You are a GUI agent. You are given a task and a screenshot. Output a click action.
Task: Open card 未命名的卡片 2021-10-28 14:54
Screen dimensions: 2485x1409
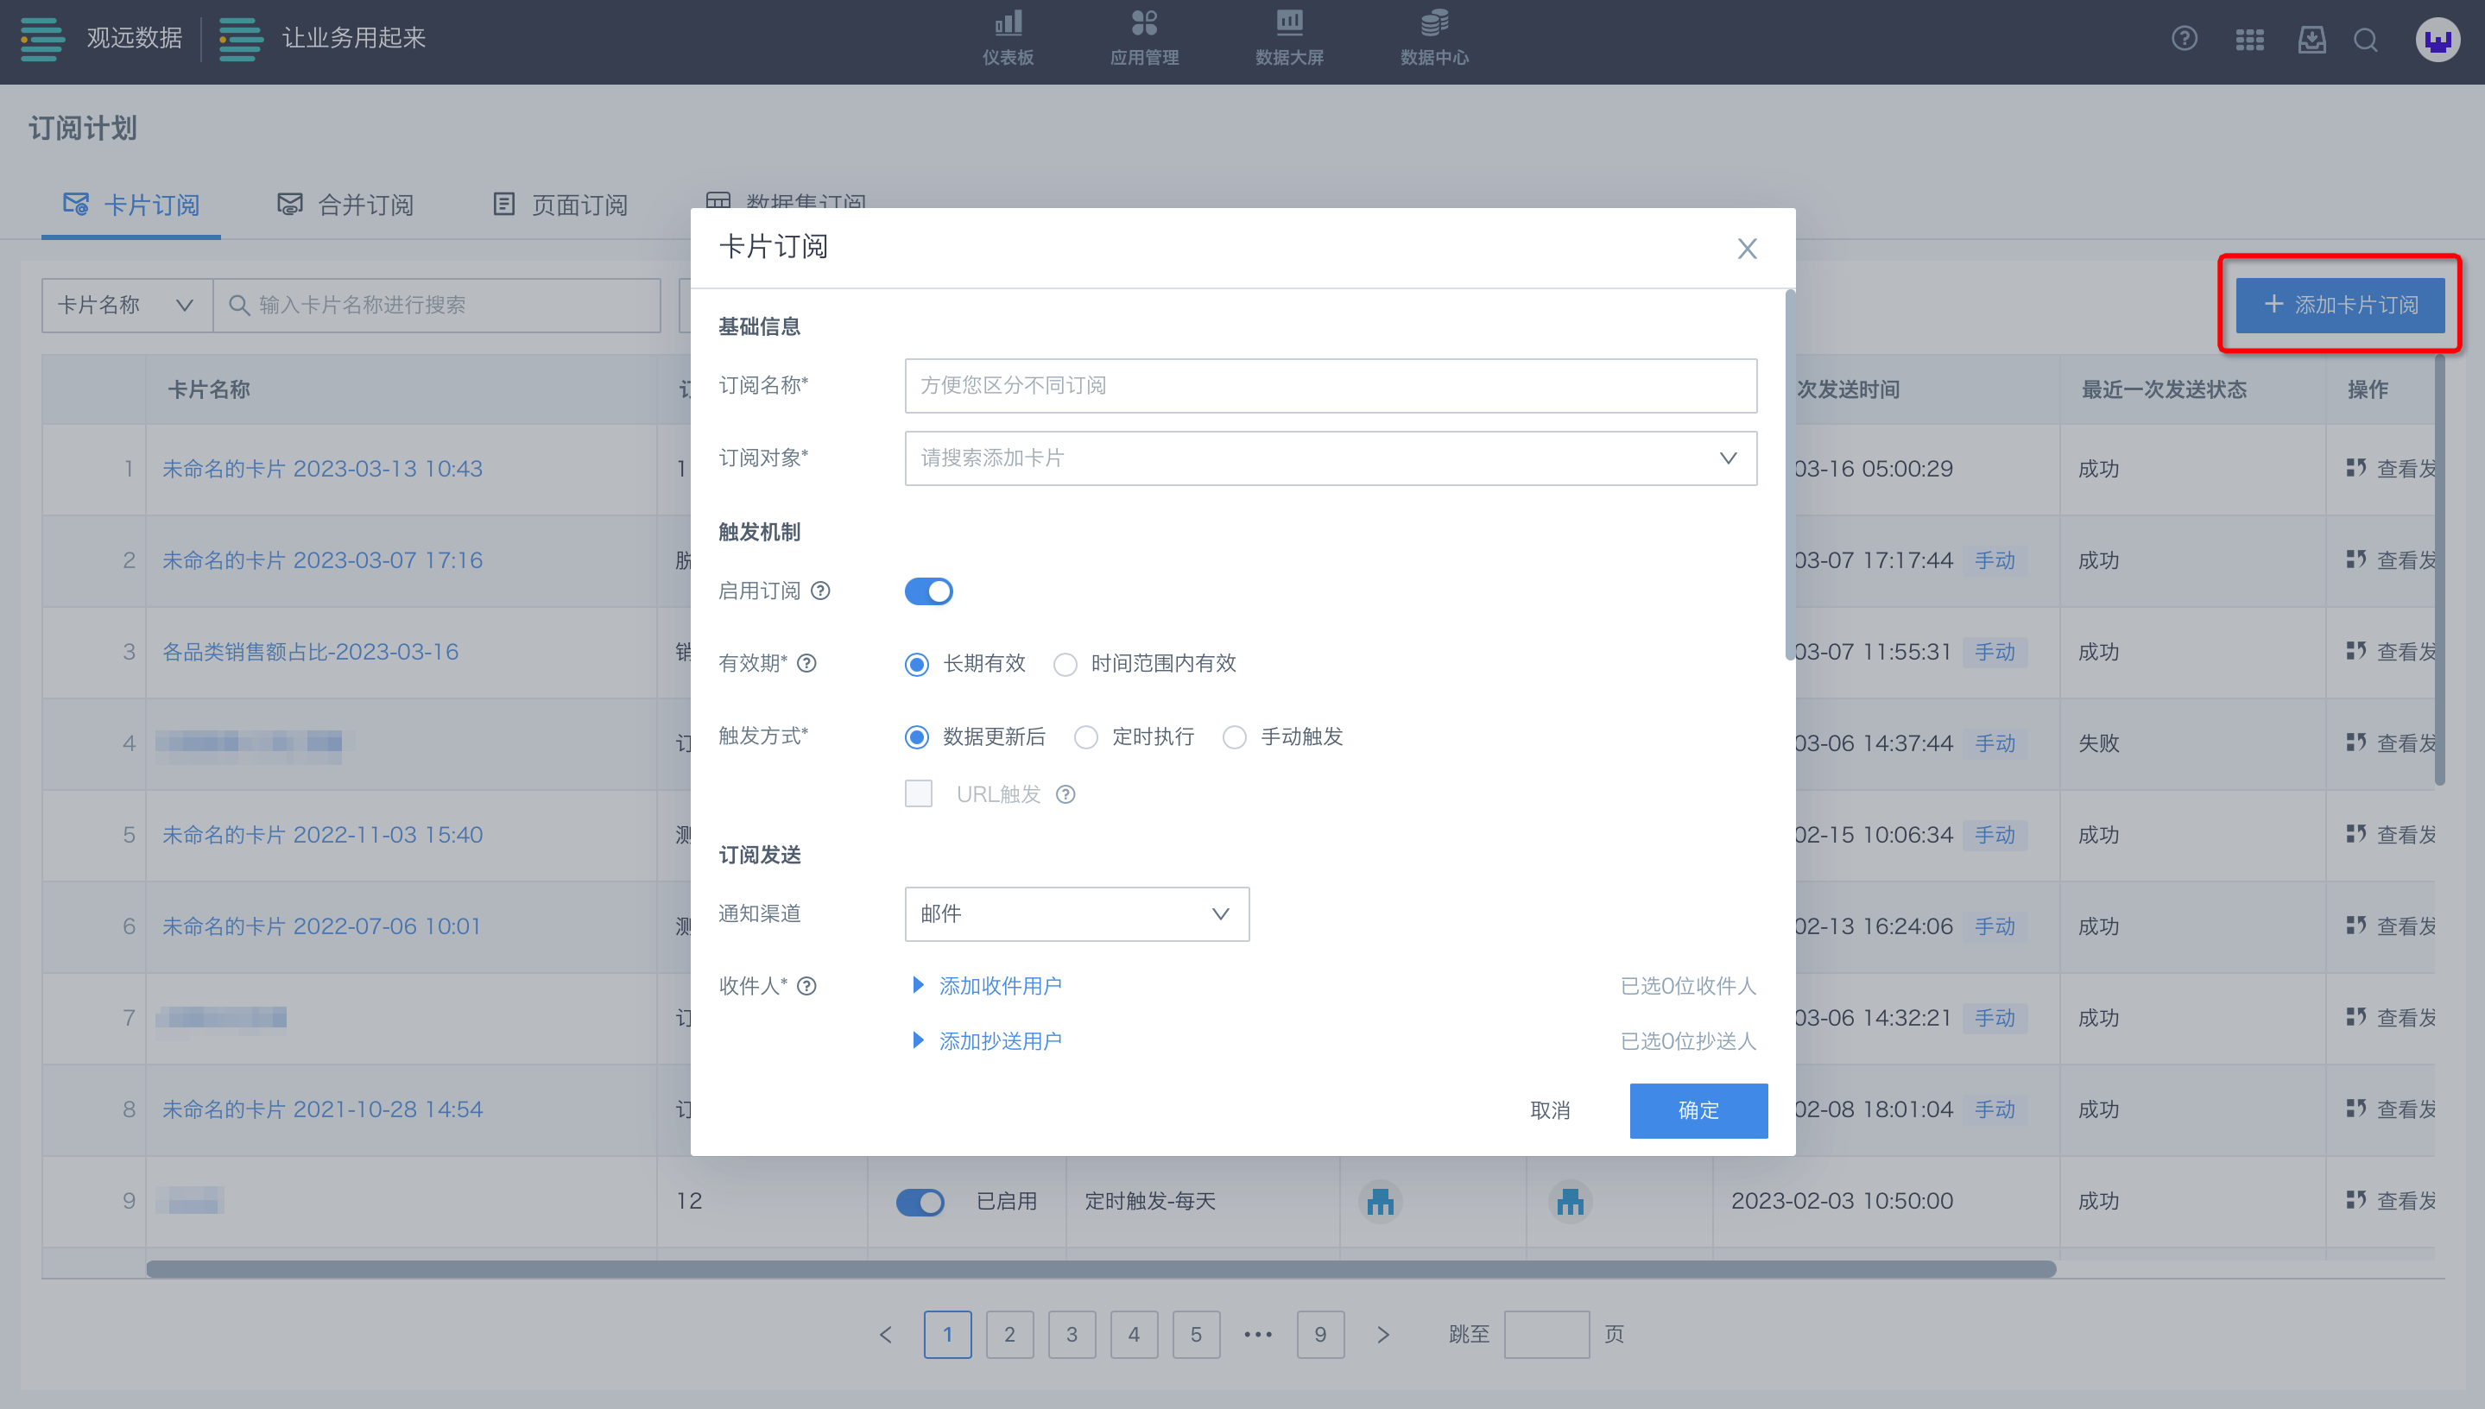click(x=322, y=1109)
